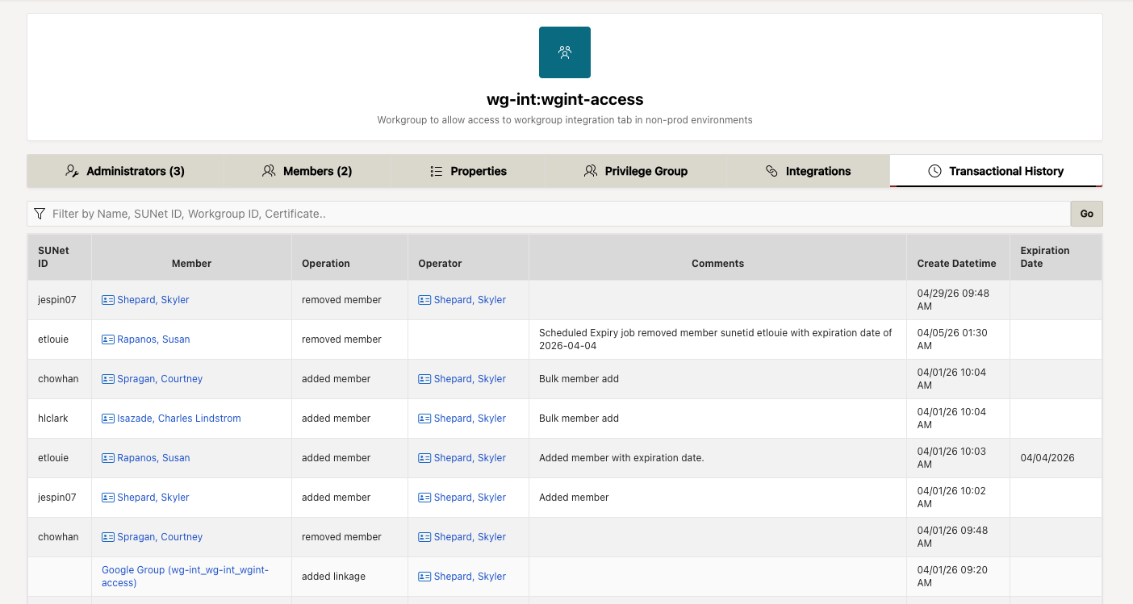This screenshot has height=604, width=1133.
Task: Click the "Added member with expiration date." comment
Action: click(x=621, y=458)
